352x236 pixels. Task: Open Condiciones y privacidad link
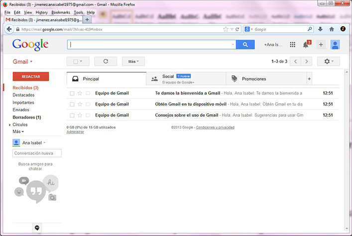(215, 127)
